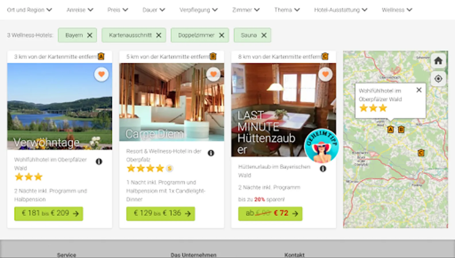Click the Service footer heading
The height and width of the screenshot is (258, 455).
[66, 255]
